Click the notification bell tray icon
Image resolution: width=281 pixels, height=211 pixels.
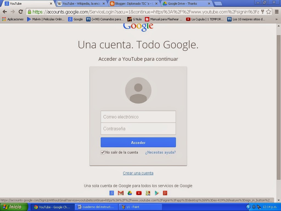click(254, 207)
